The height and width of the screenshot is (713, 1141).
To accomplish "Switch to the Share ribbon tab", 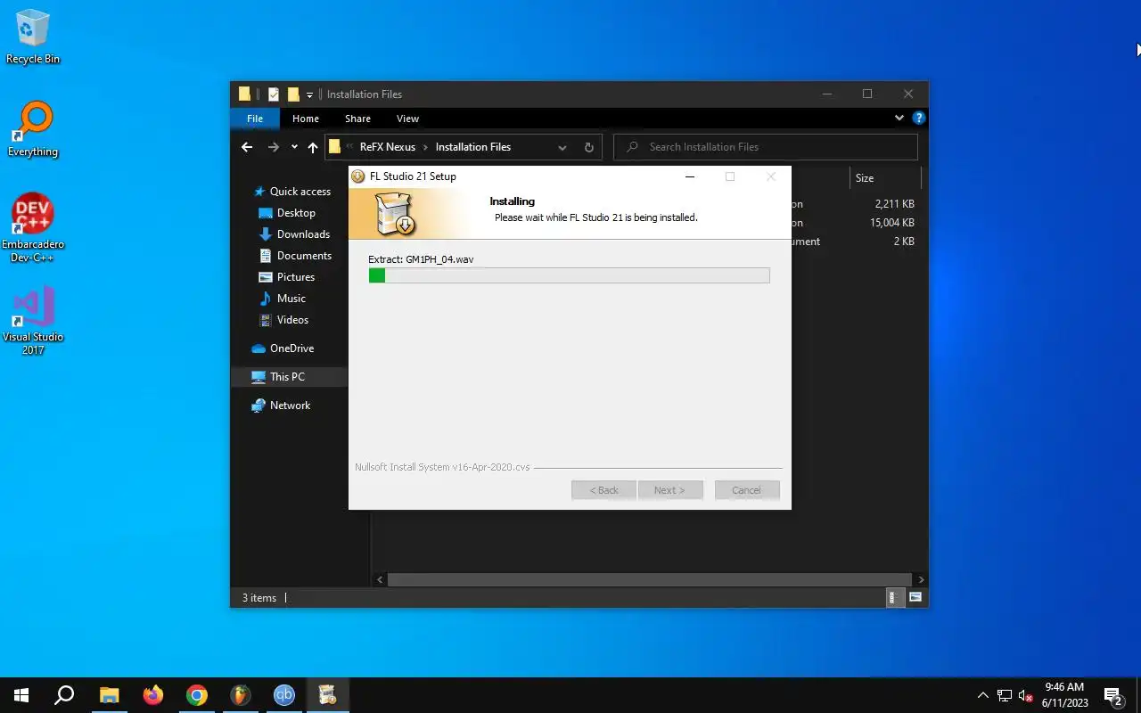I will pos(357,119).
